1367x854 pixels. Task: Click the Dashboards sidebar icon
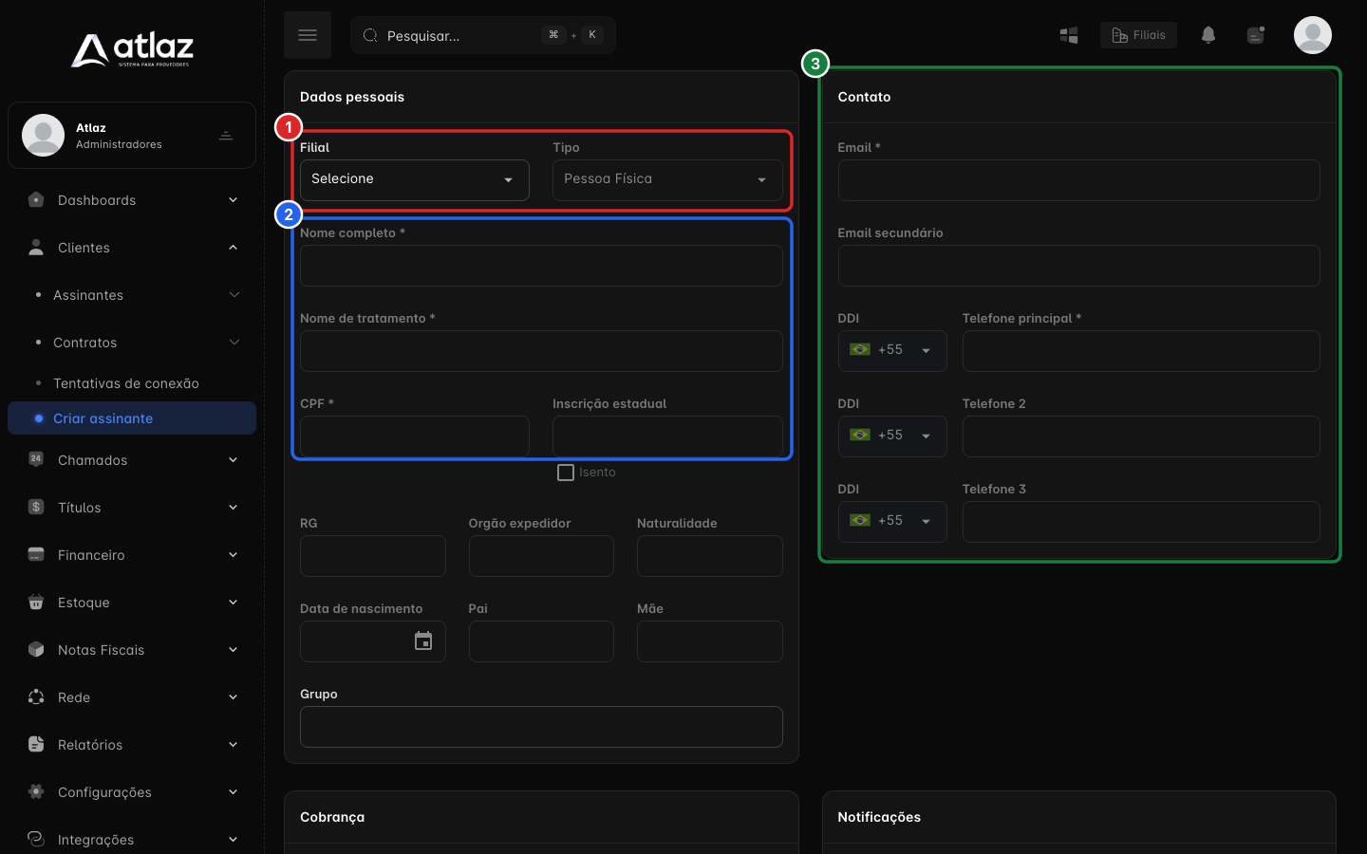click(x=36, y=200)
